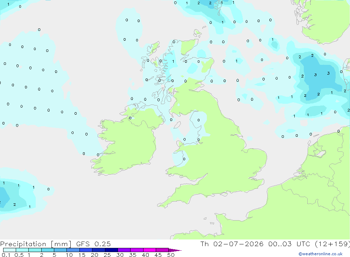
Task: Click the 'Precipitation [mm]' title text
Action: (x=36, y=244)
